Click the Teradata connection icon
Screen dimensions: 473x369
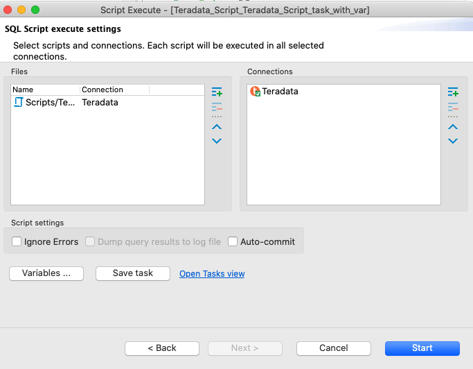[x=256, y=92]
